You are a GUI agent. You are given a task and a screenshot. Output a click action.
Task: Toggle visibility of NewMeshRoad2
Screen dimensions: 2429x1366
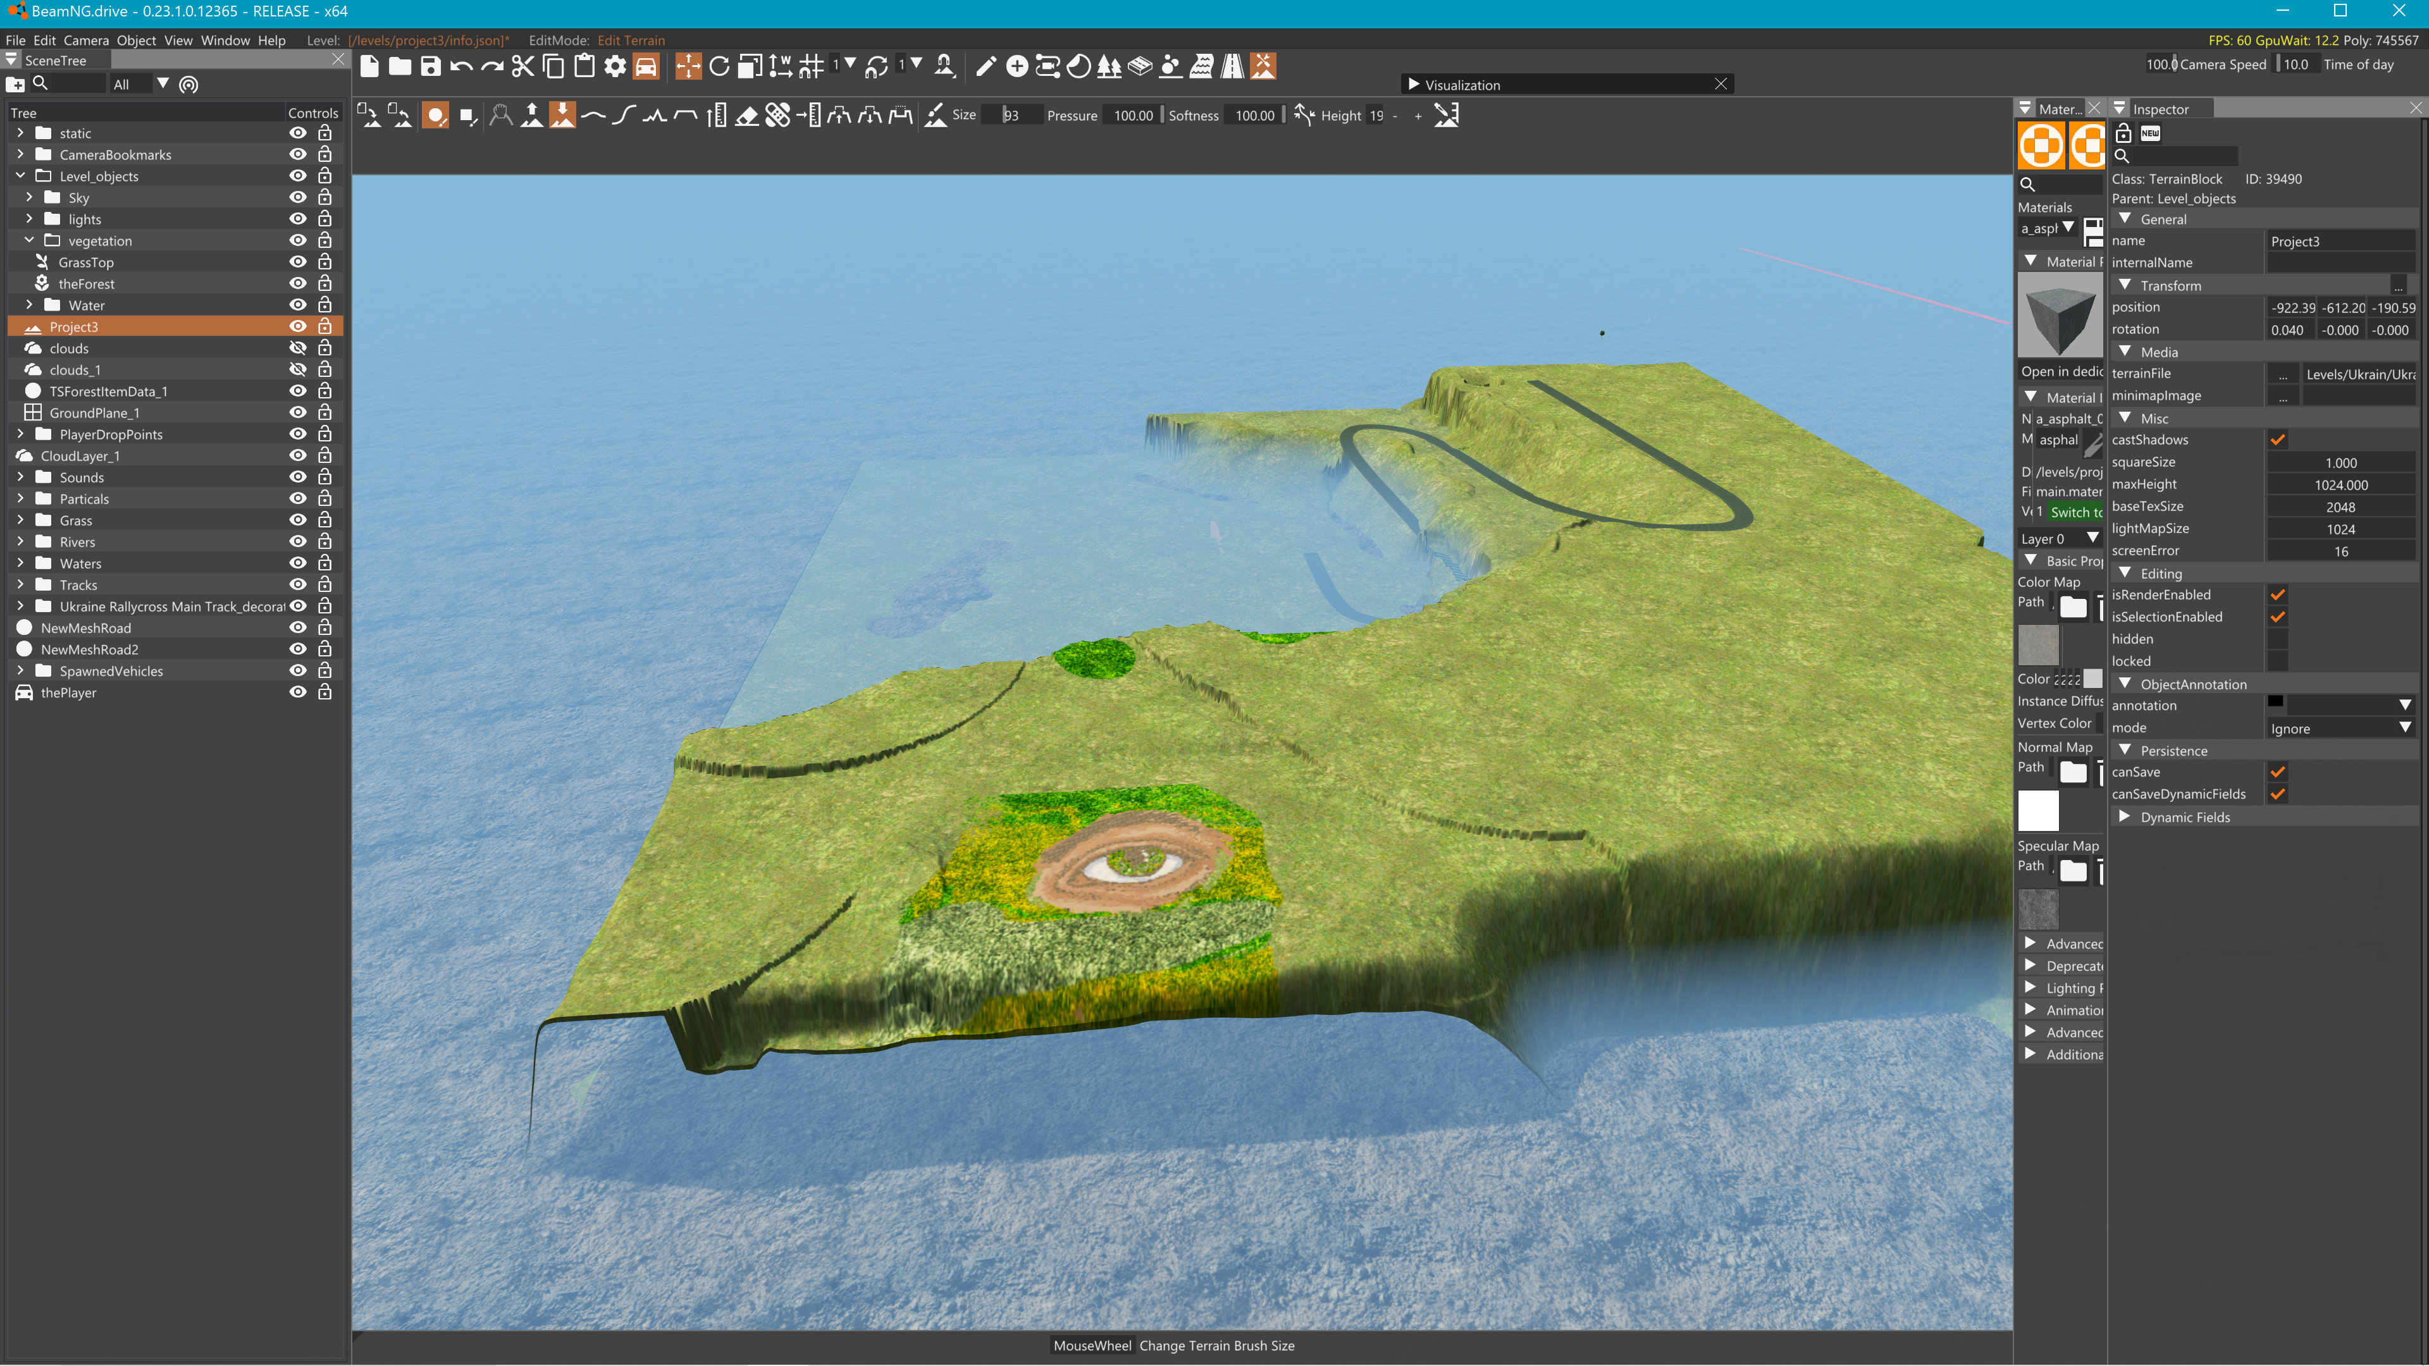click(298, 649)
